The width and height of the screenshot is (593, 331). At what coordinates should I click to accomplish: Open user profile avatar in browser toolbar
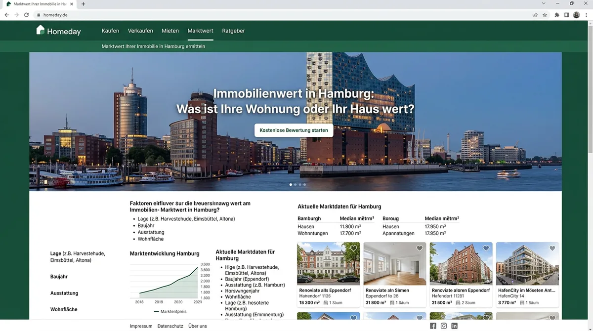[x=576, y=15]
